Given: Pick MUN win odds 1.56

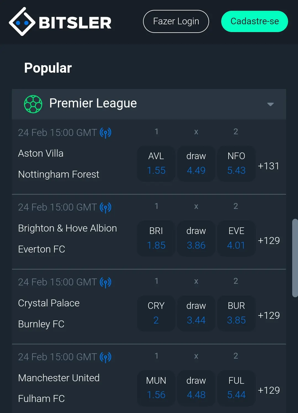Looking at the screenshot, I should pyautogui.click(x=156, y=388).
